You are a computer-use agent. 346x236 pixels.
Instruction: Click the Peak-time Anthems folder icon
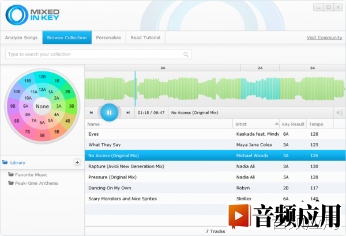click(x=11, y=183)
